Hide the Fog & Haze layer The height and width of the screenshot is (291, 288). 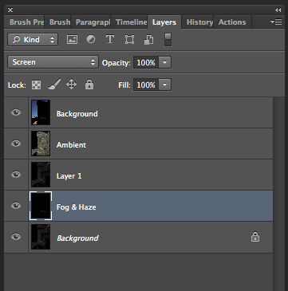click(x=16, y=206)
